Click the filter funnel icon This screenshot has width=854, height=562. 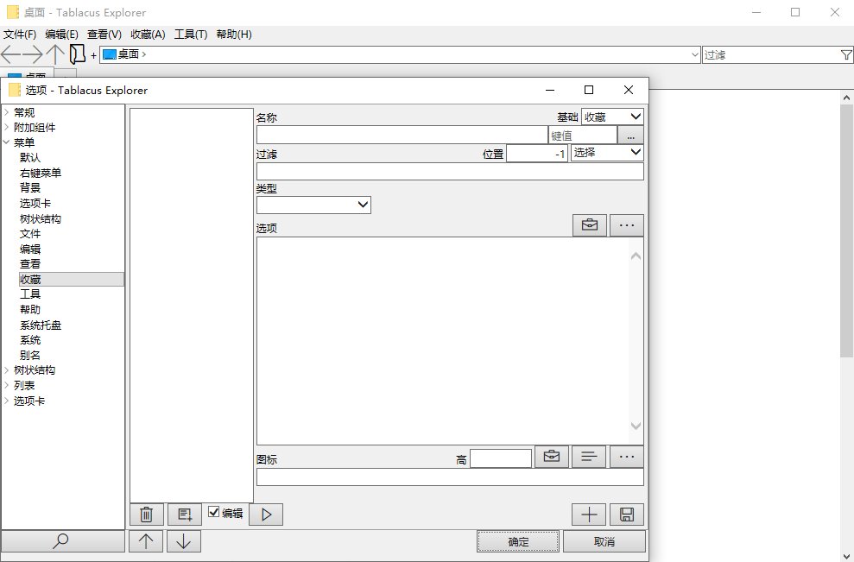[x=846, y=54]
